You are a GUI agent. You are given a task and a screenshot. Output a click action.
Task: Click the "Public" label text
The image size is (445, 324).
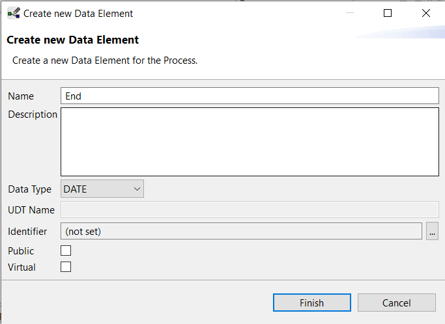tap(21, 251)
